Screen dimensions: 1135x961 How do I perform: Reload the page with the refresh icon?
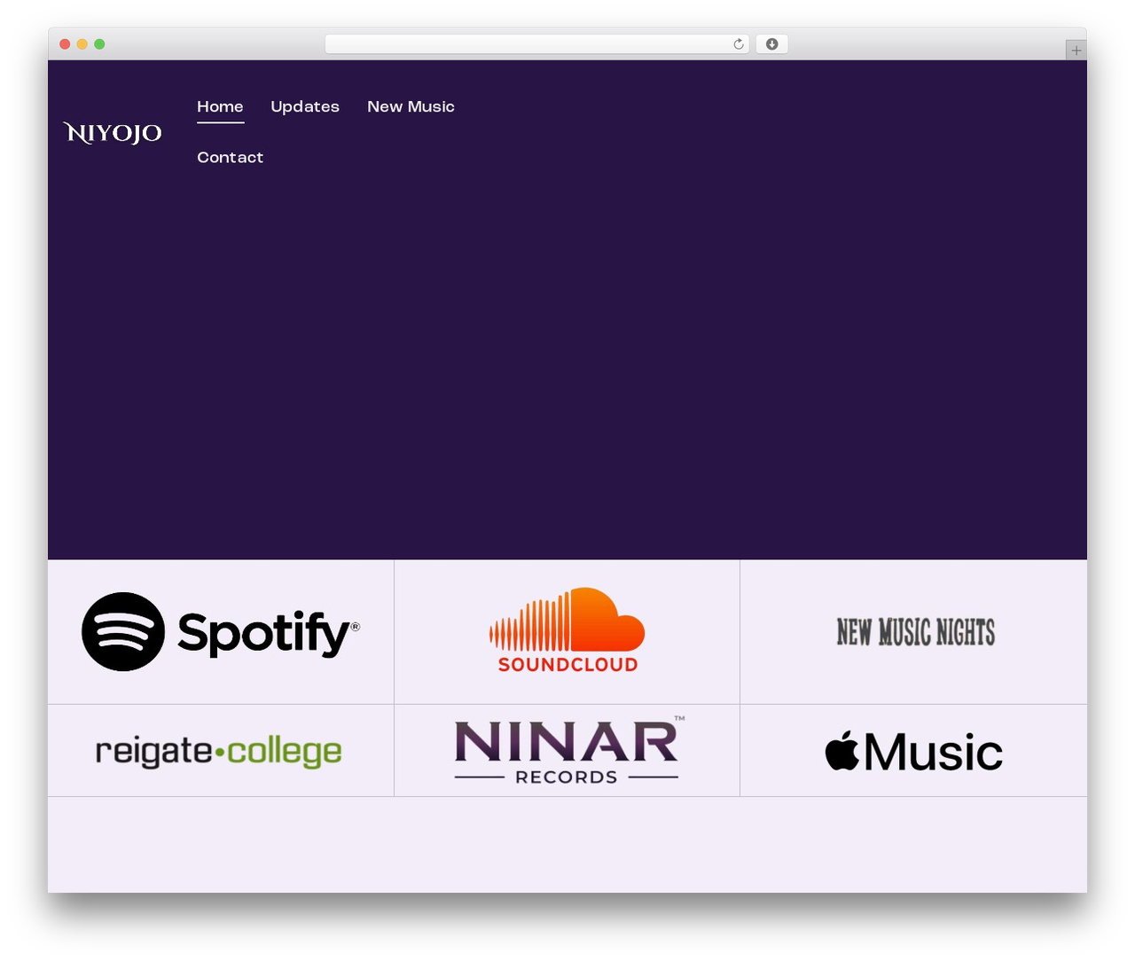739,44
